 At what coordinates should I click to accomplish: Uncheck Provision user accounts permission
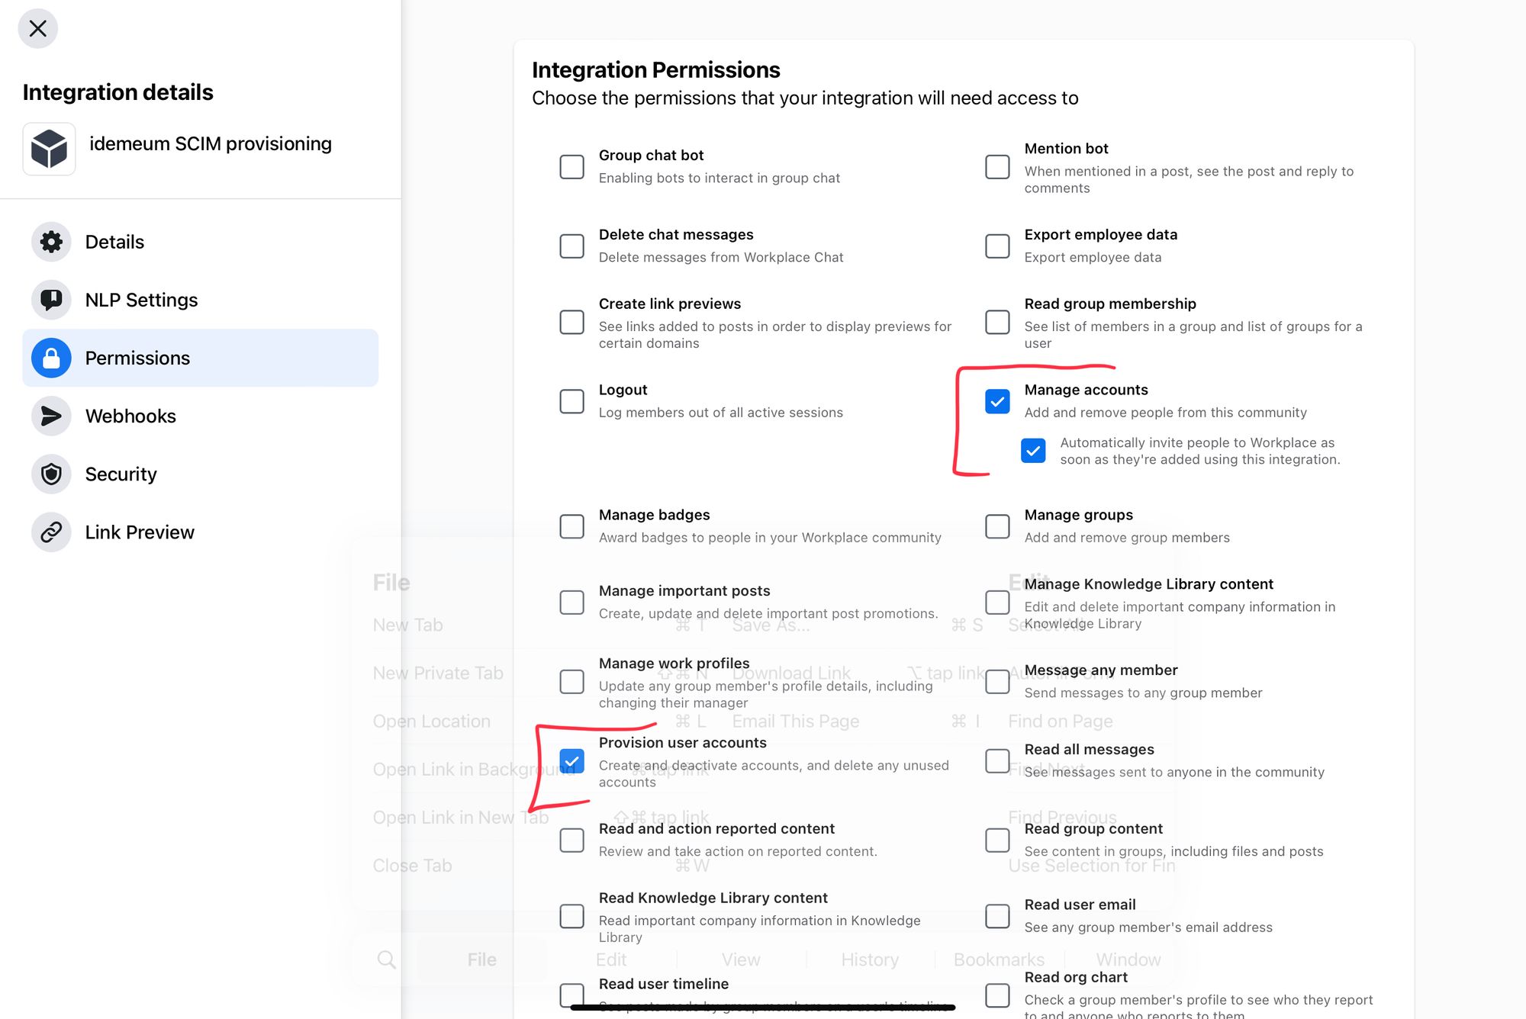click(571, 761)
